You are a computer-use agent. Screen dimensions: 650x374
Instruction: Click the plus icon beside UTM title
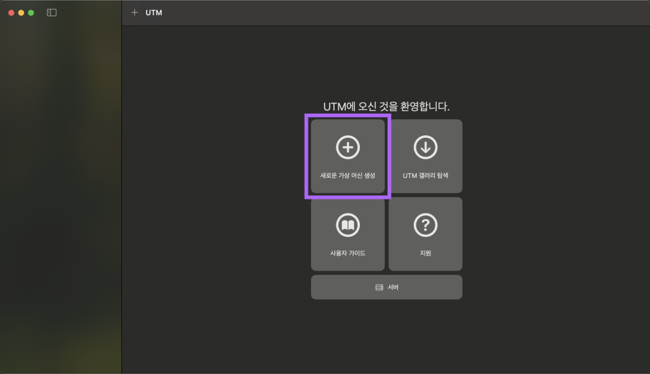pyautogui.click(x=135, y=13)
